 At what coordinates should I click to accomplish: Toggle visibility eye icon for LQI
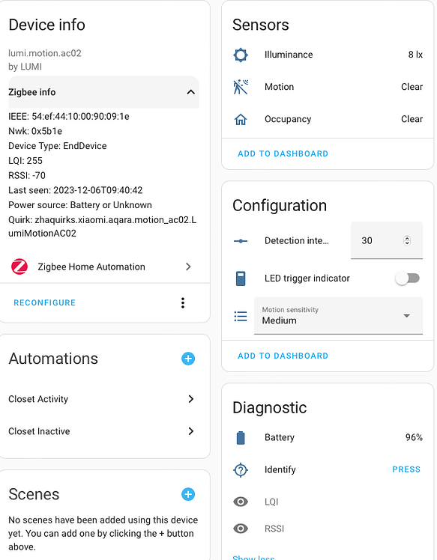pyautogui.click(x=241, y=502)
